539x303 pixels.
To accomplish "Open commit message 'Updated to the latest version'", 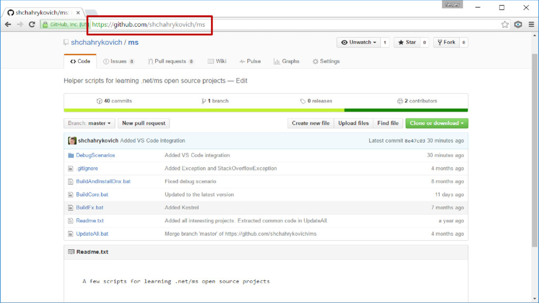I will 199,195.
